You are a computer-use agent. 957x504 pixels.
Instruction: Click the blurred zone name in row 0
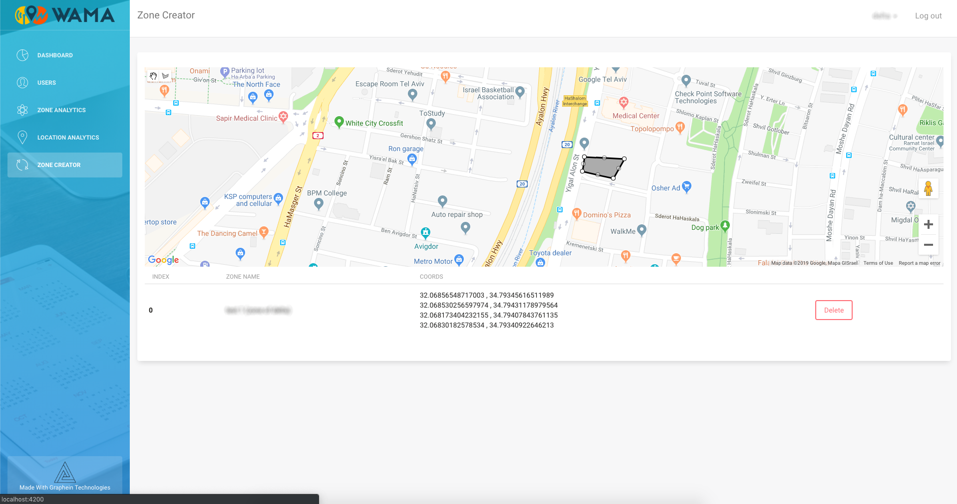coord(258,310)
